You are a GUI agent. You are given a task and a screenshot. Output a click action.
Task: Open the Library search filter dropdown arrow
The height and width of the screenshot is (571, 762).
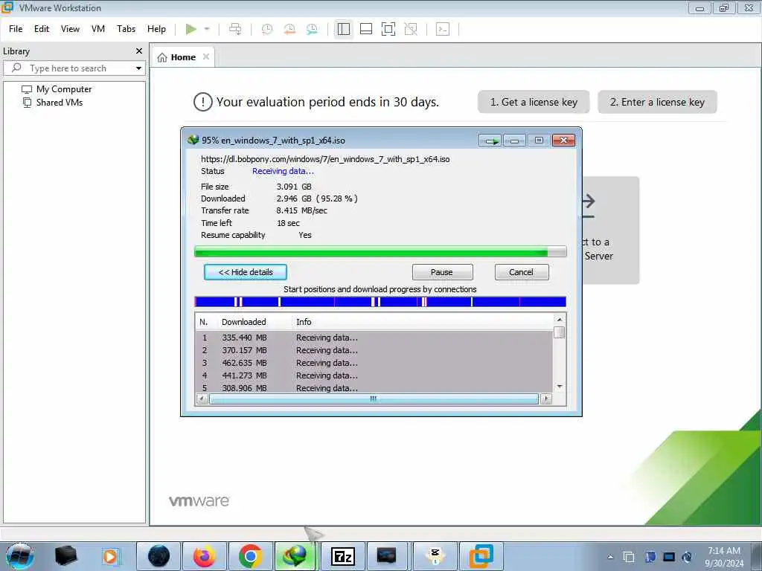tap(139, 68)
